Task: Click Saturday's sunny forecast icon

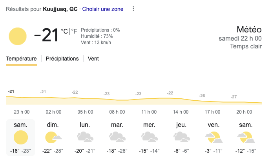Action: tap(21, 138)
